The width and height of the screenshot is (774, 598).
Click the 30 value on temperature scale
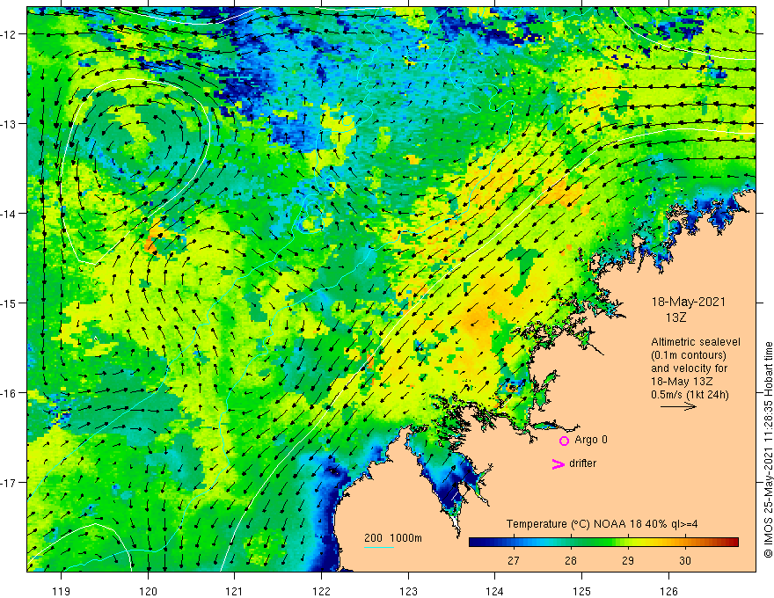pyautogui.click(x=684, y=560)
